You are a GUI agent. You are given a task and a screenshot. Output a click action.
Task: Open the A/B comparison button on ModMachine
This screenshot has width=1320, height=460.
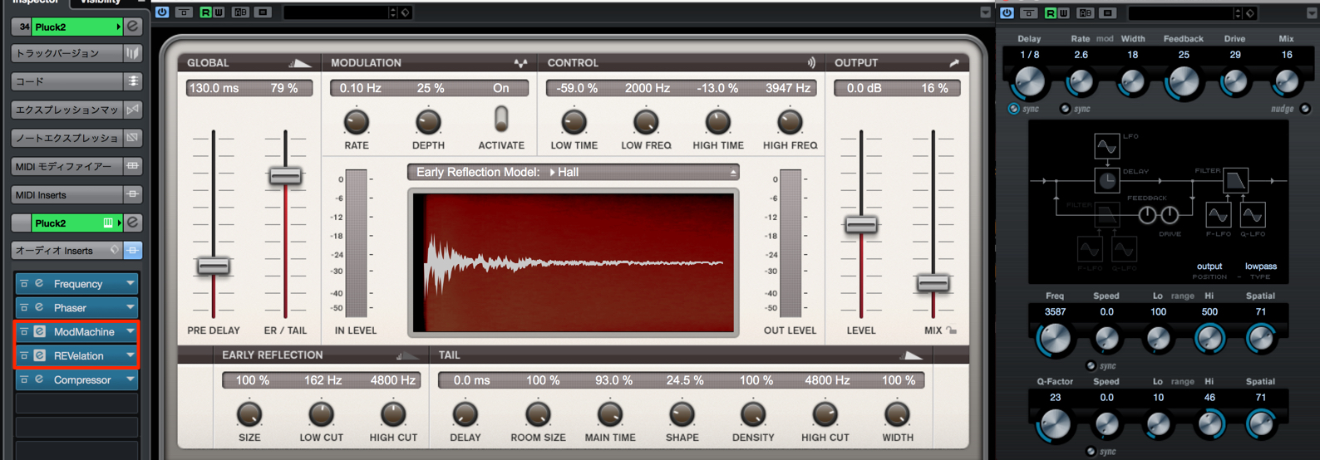pos(1086,12)
